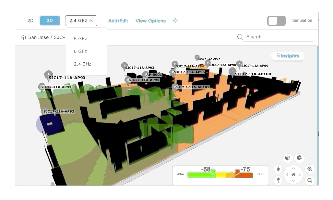
Task: Click the person walk-view icon
Action: [277, 170]
